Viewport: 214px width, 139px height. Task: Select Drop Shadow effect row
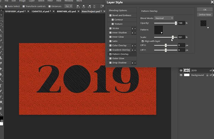[122, 63]
